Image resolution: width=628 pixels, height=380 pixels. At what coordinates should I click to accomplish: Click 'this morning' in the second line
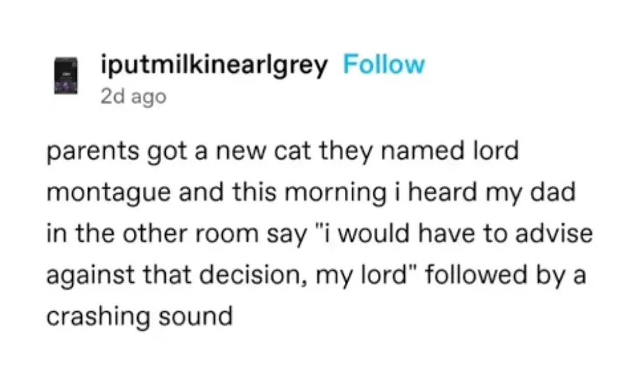309,193
